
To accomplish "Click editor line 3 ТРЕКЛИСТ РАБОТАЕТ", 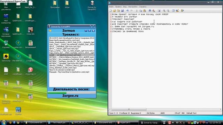I will pyautogui.click(x=123, y=19).
